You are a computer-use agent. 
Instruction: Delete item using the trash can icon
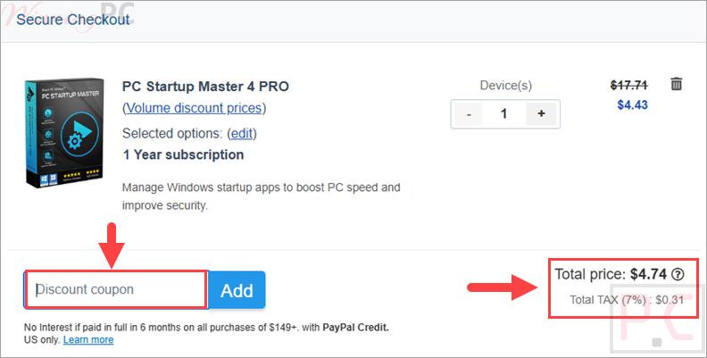click(676, 84)
